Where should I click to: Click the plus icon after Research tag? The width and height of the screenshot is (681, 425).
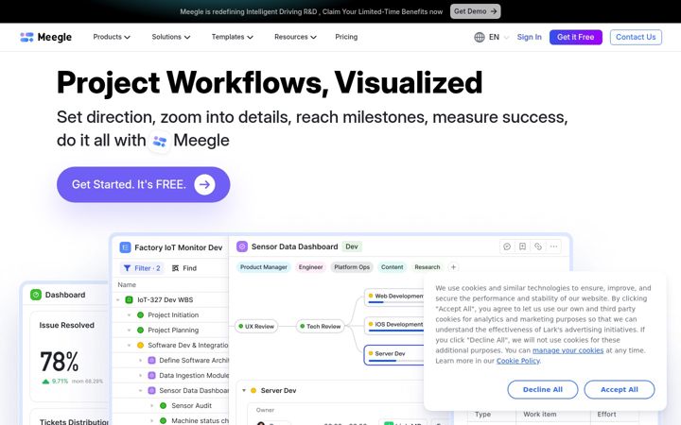point(453,267)
